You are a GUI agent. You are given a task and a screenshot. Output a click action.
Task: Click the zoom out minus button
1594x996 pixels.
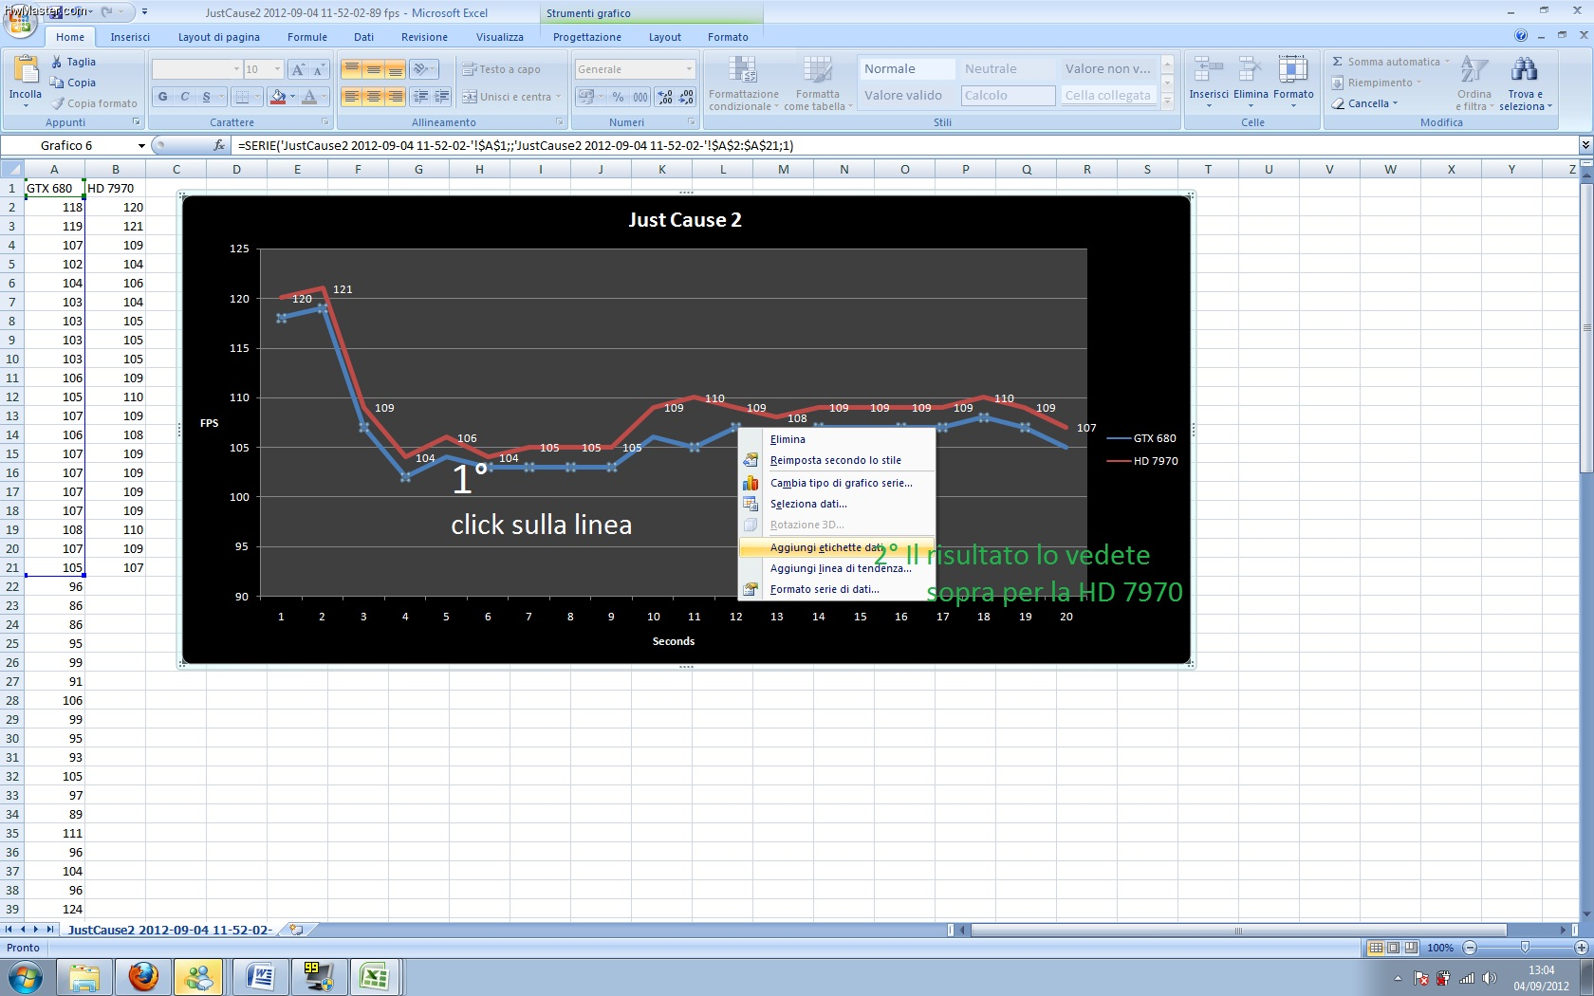pyautogui.click(x=1470, y=948)
